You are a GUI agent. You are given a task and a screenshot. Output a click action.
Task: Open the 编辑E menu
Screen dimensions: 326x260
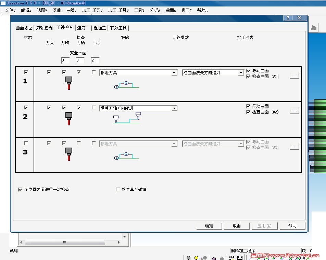click(x=26, y=10)
